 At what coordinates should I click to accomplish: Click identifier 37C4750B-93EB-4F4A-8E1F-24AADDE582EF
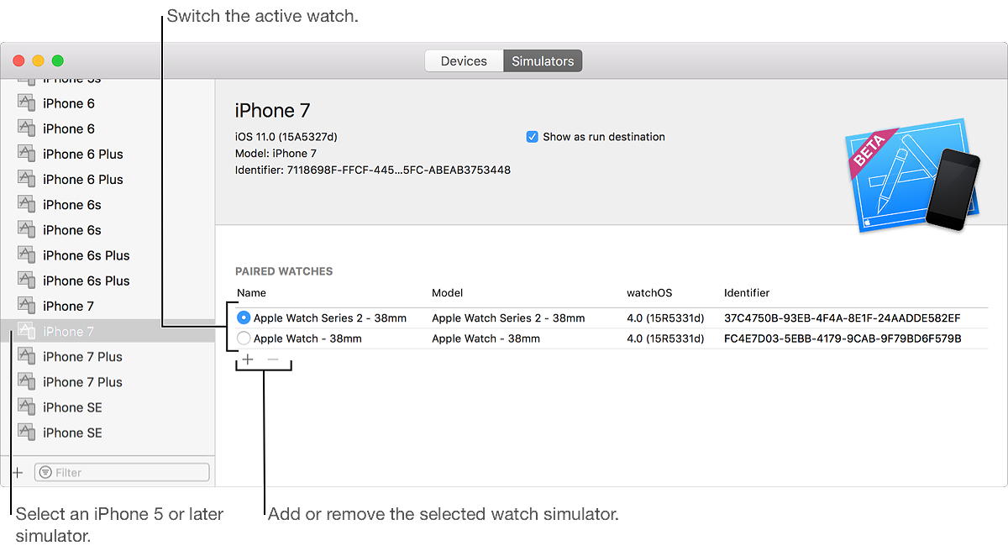point(842,318)
